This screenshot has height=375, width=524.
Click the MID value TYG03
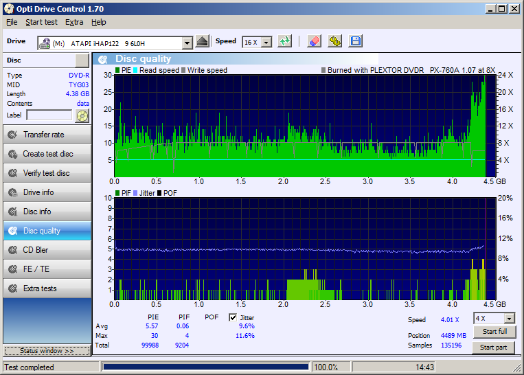coord(79,85)
